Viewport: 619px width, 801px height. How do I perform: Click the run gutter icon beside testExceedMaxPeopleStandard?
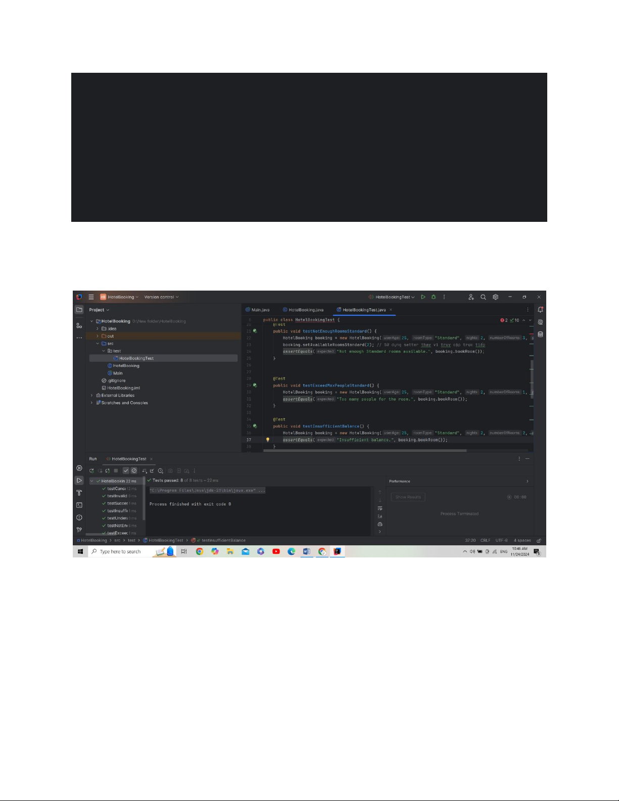coord(255,386)
